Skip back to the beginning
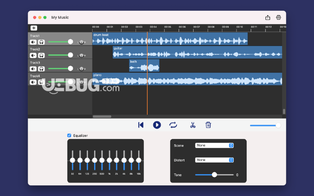 pyautogui.click(x=141, y=125)
